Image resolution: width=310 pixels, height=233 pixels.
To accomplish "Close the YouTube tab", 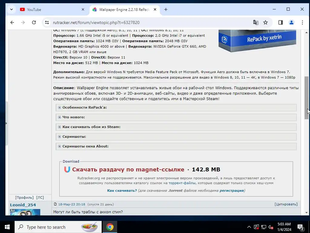I will pyautogui.click(x=83, y=9).
